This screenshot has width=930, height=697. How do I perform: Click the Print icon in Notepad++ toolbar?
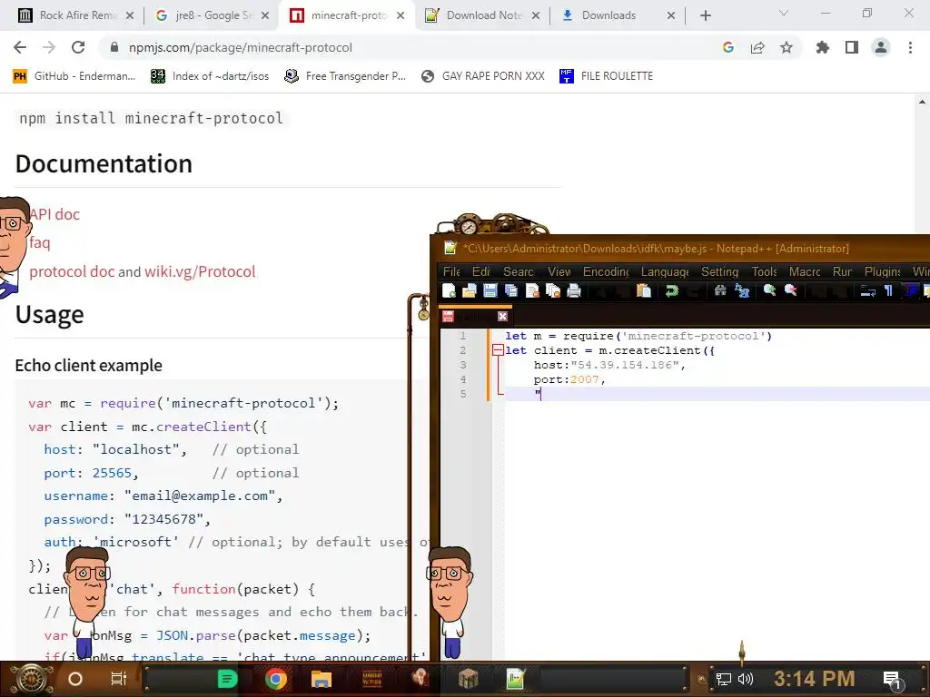[574, 290]
